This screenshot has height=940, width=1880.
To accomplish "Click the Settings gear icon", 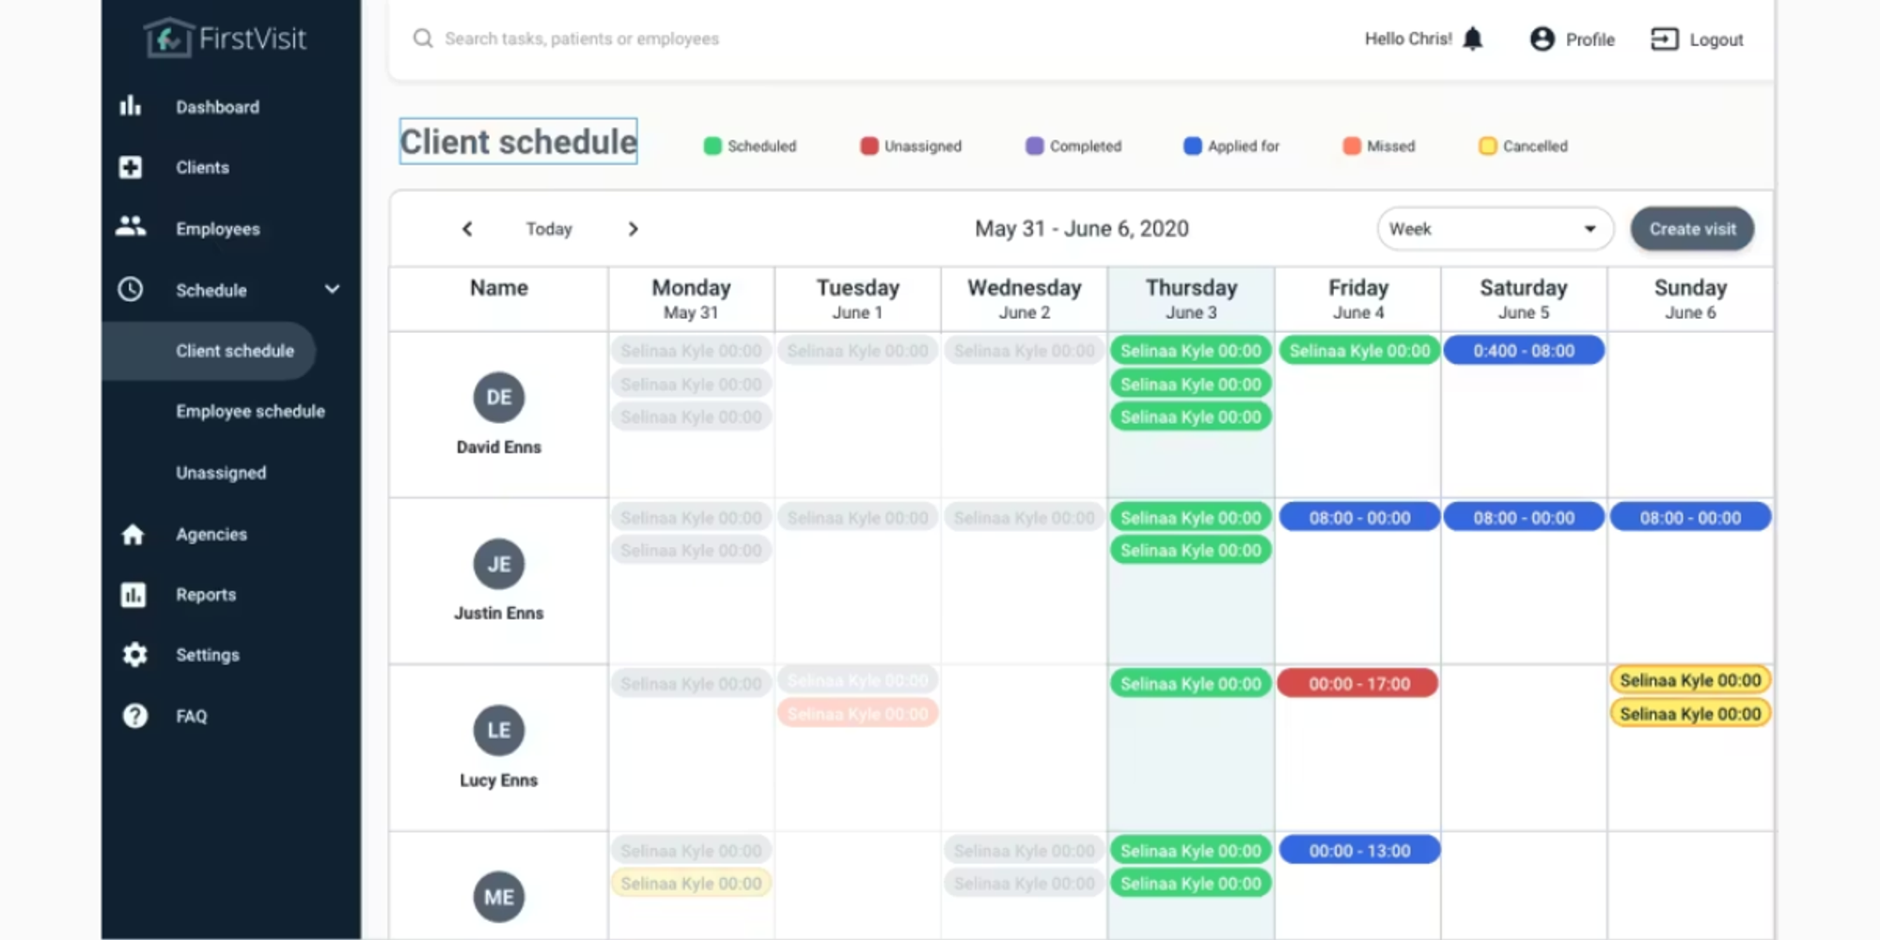I will [x=134, y=654].
